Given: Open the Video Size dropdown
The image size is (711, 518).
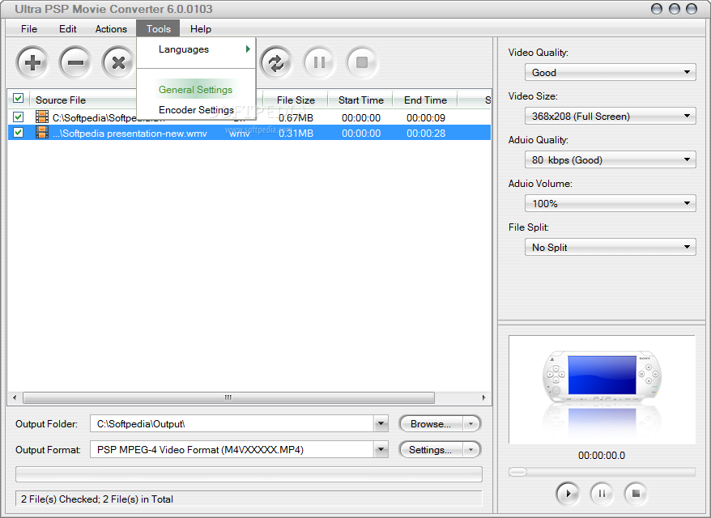Looking at the screenshot, I should coord(611,116).
